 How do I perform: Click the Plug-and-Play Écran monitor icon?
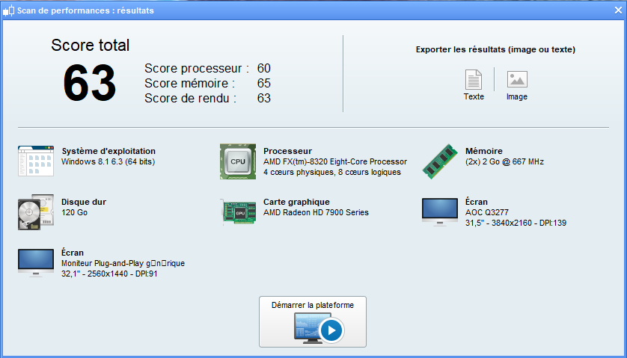pos(36,263)
